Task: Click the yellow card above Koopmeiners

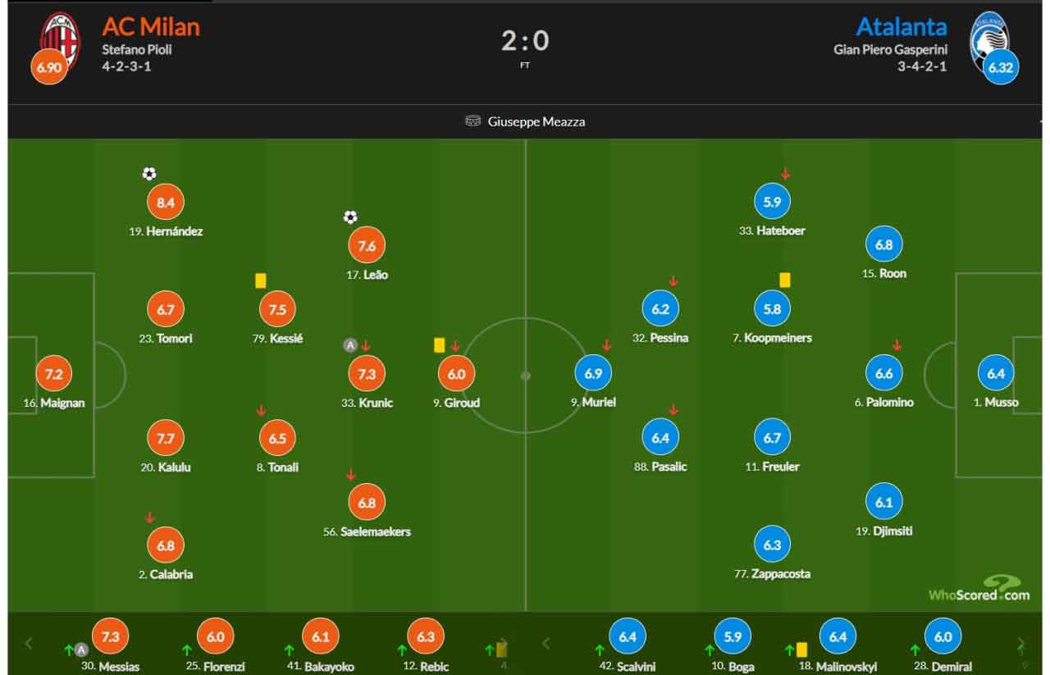Action: 785,280
